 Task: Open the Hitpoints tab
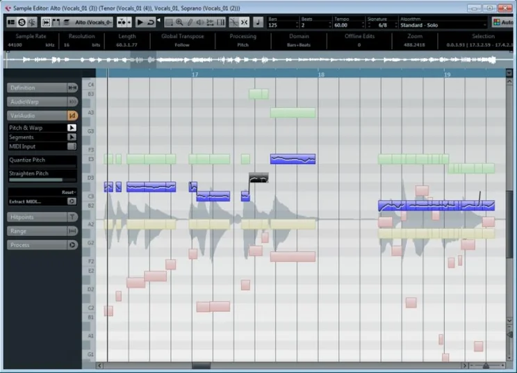click(x=38, y=217)
